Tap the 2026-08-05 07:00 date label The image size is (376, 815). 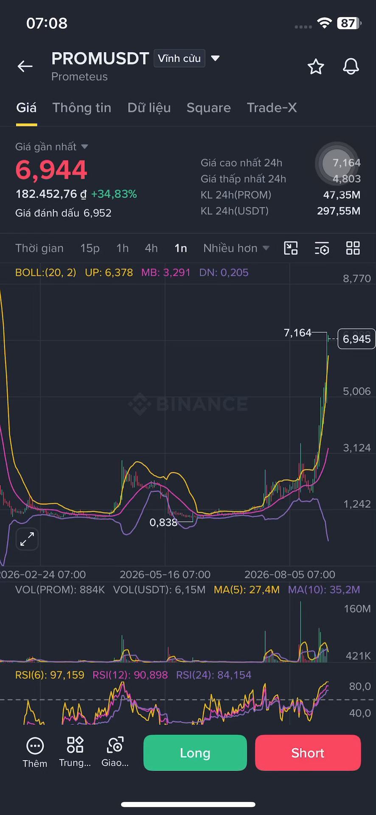coord(290,574)
